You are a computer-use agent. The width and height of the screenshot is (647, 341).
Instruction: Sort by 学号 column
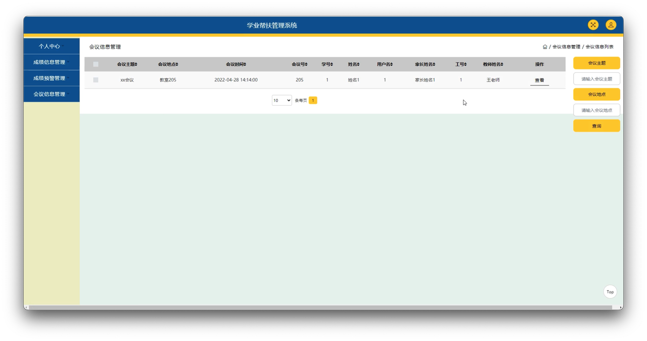pyautogui.click(x=327, y=64)
